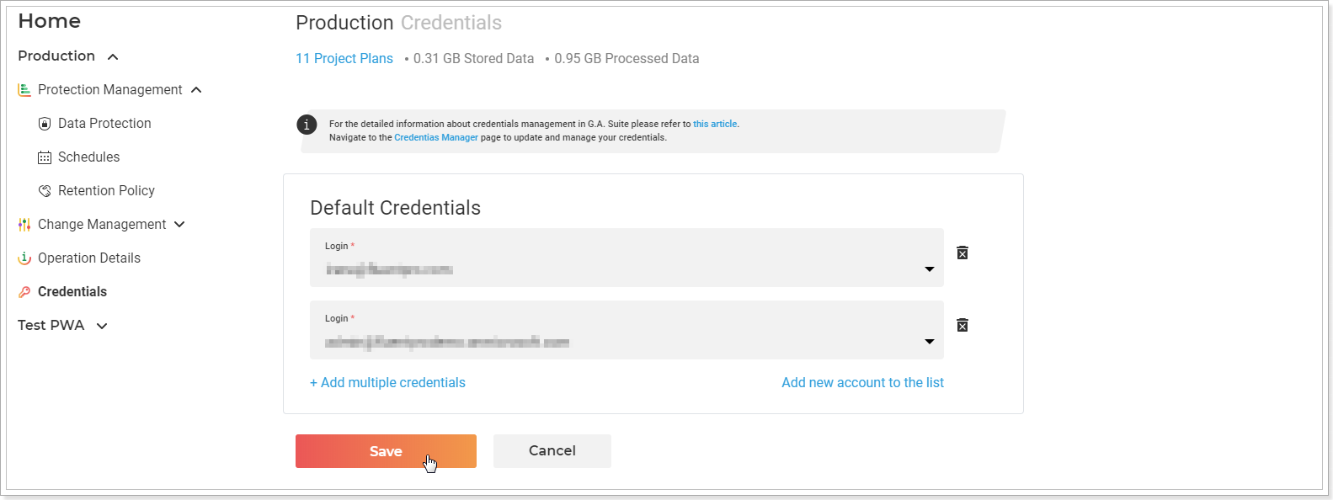Click the Change Management sliders icon
The image size is (1333, 500).
(24, 225)
